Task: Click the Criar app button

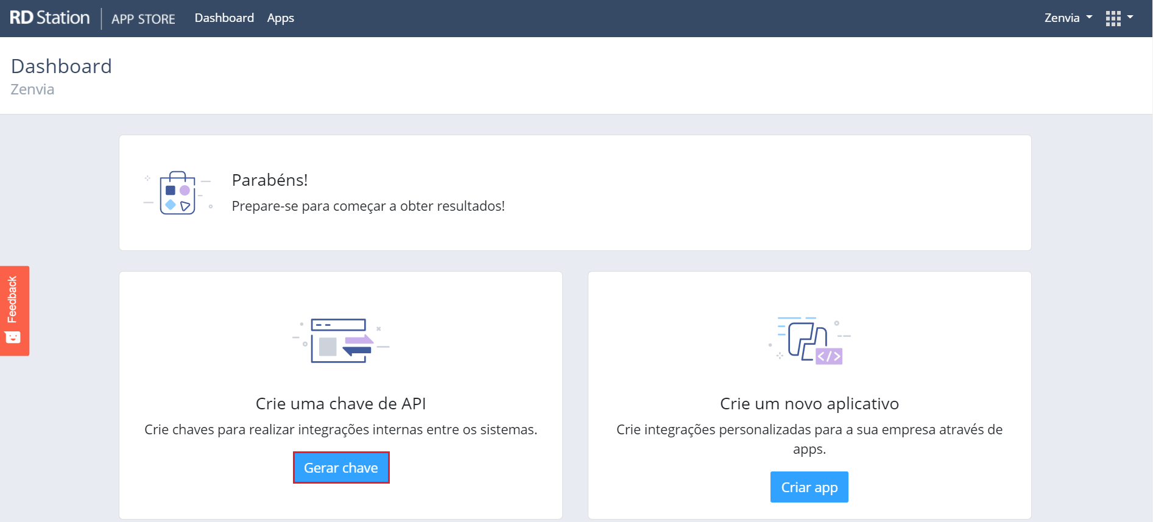Action: pyautogui.click(x=809, y=487)
